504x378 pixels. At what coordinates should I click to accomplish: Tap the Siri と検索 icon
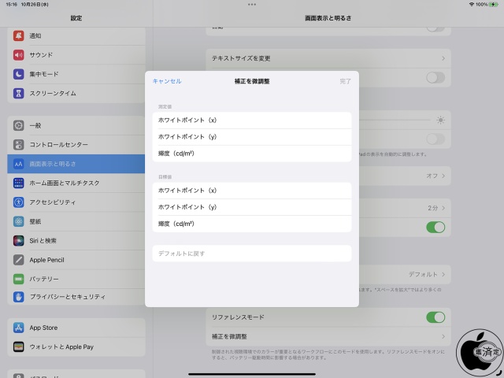coord(19,240)
